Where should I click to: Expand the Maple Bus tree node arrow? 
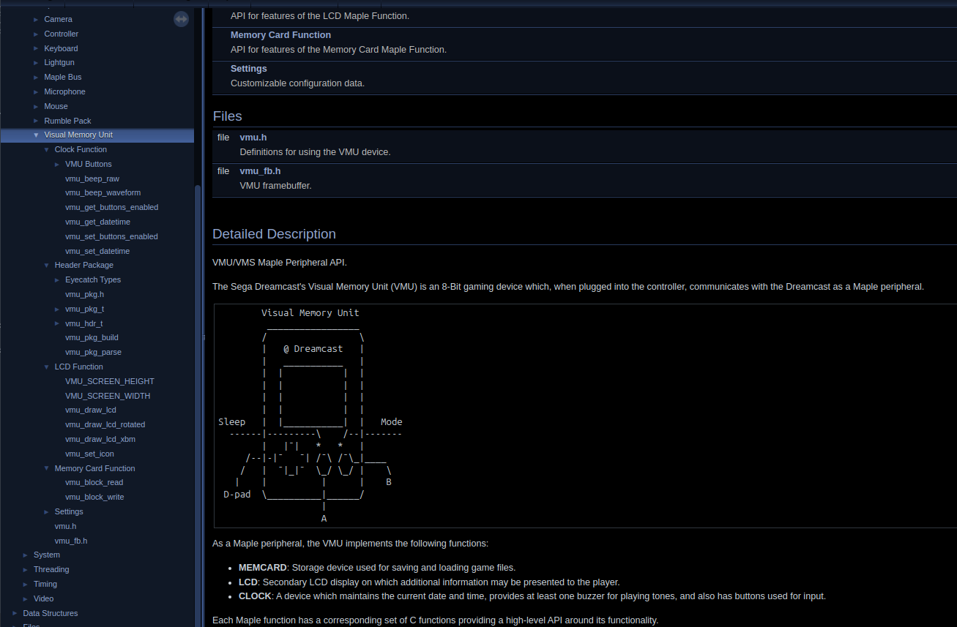36,77
